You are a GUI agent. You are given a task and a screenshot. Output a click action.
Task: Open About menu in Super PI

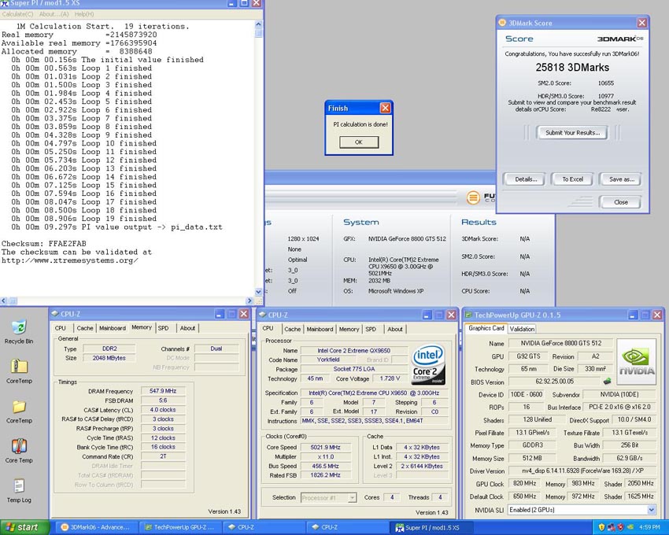[x=54, y=14]
